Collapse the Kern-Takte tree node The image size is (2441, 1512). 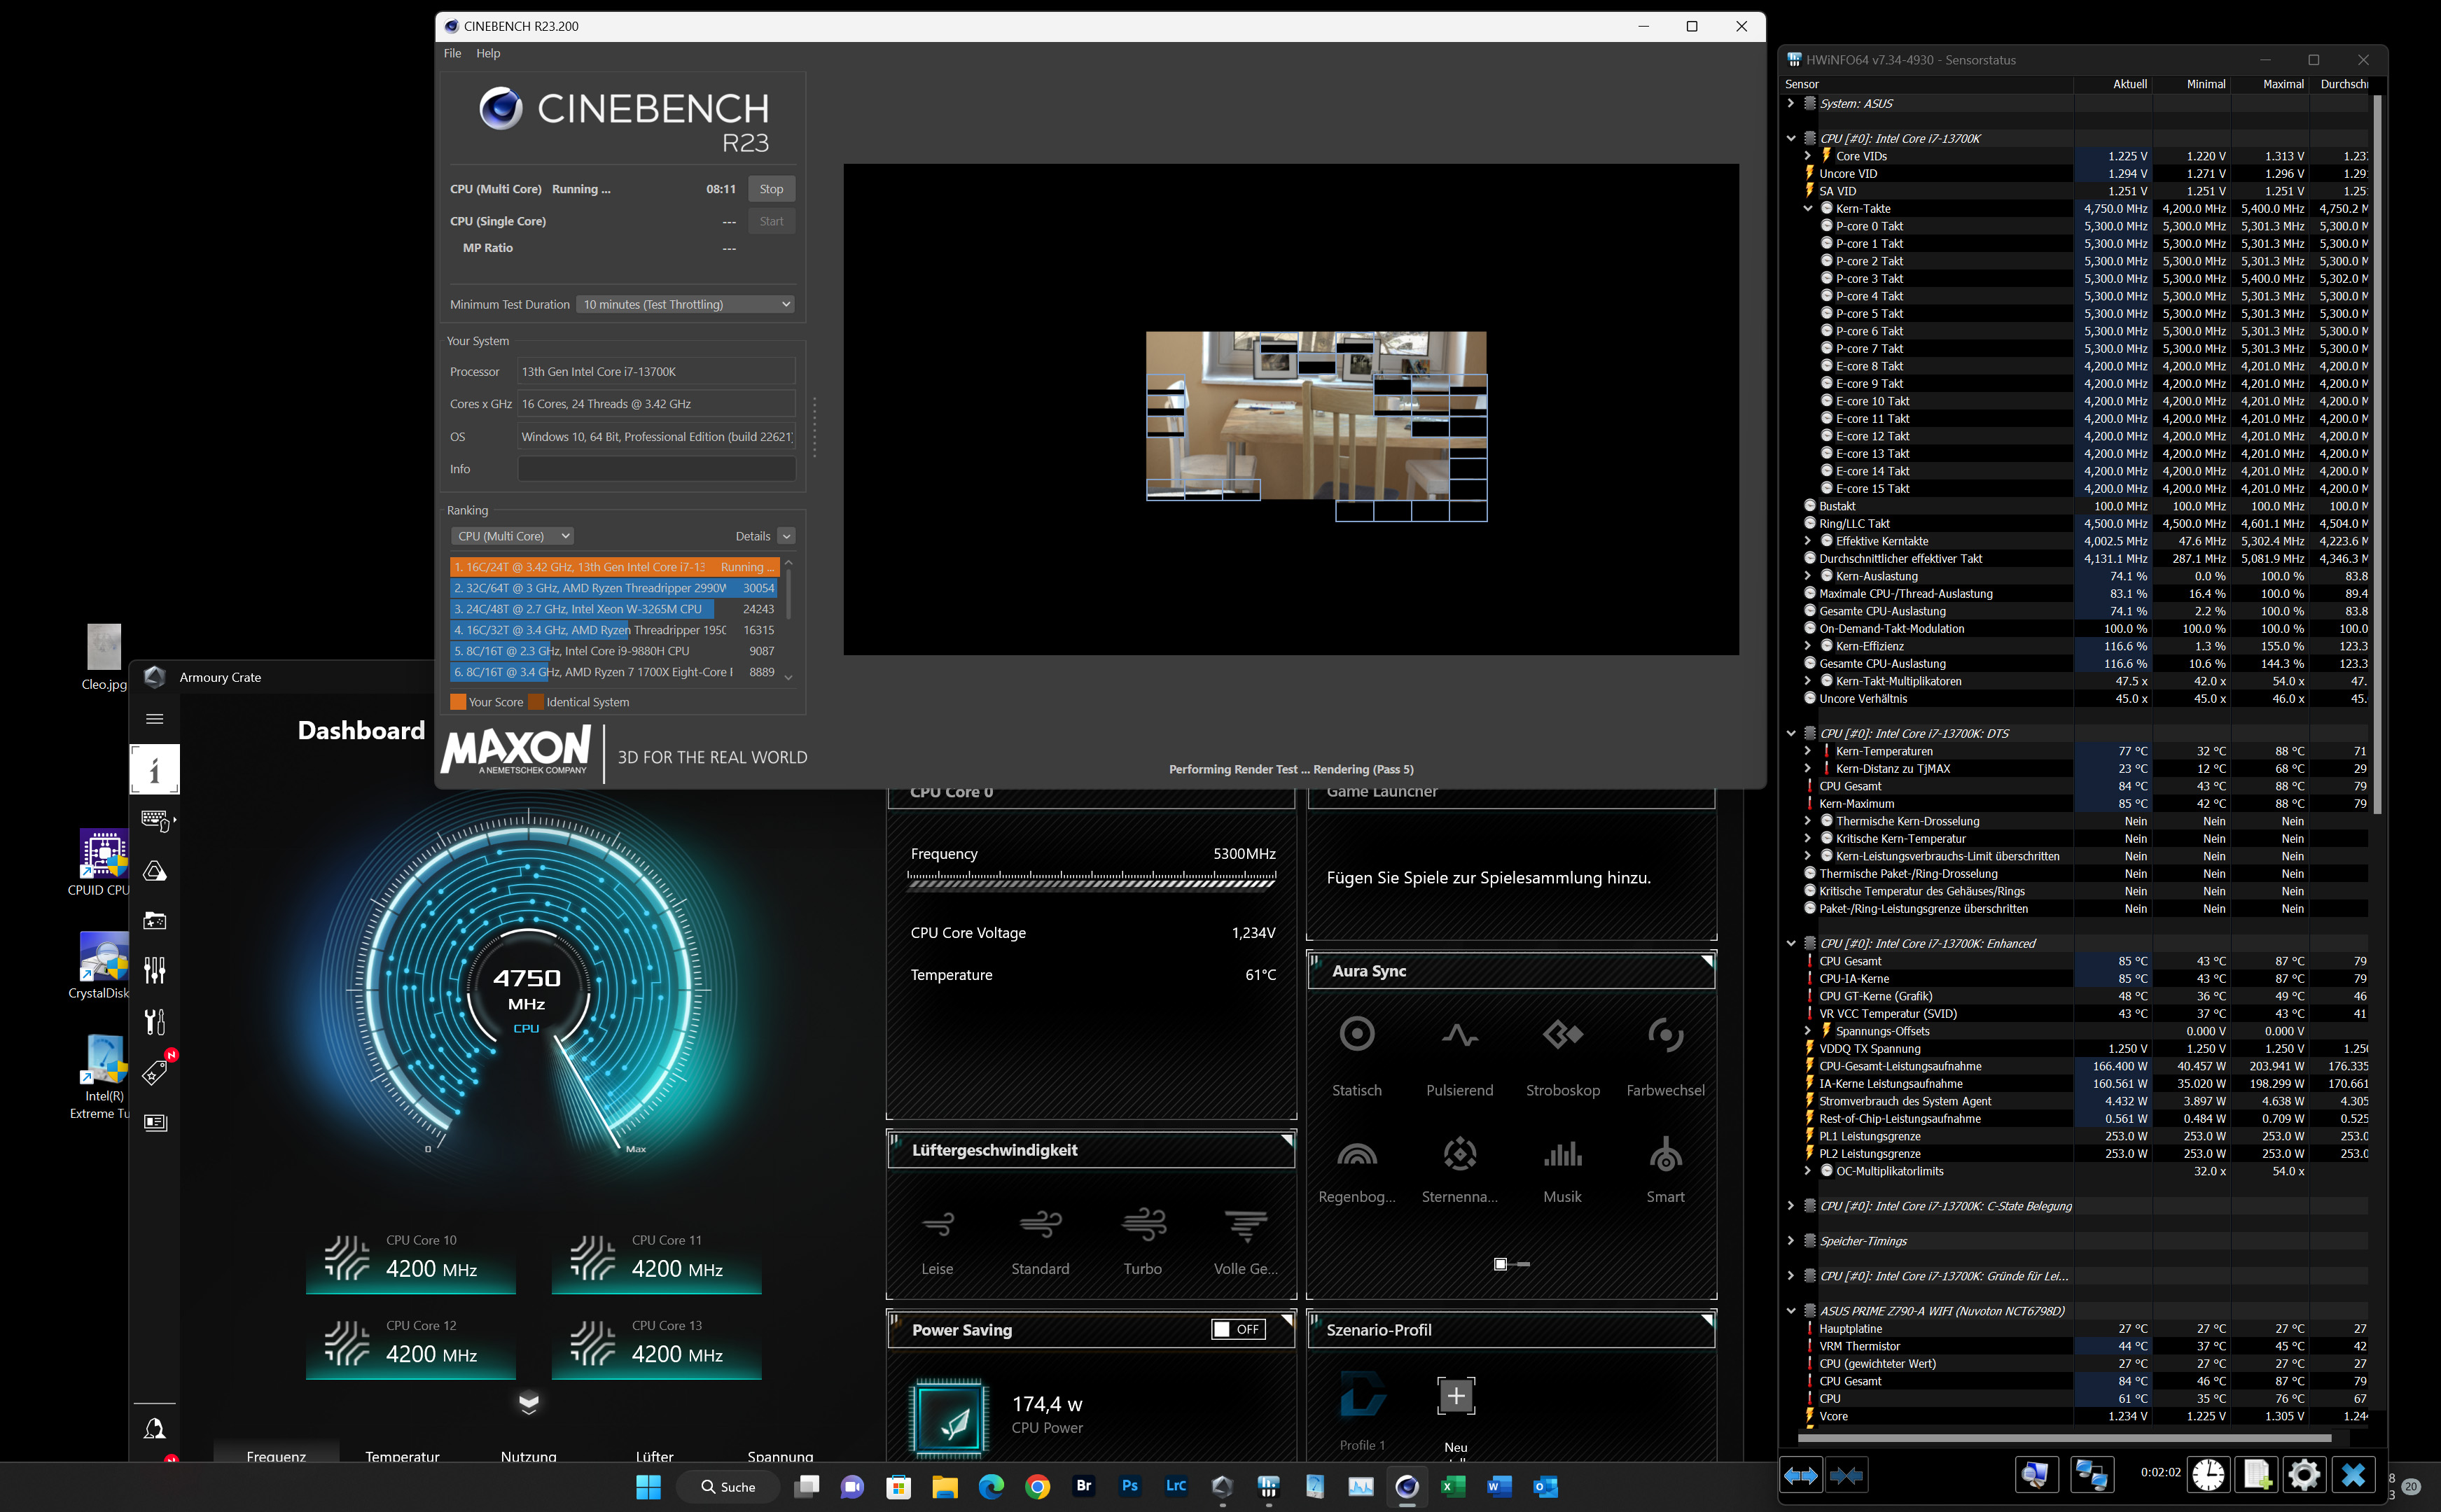(x=1807, y=209)
